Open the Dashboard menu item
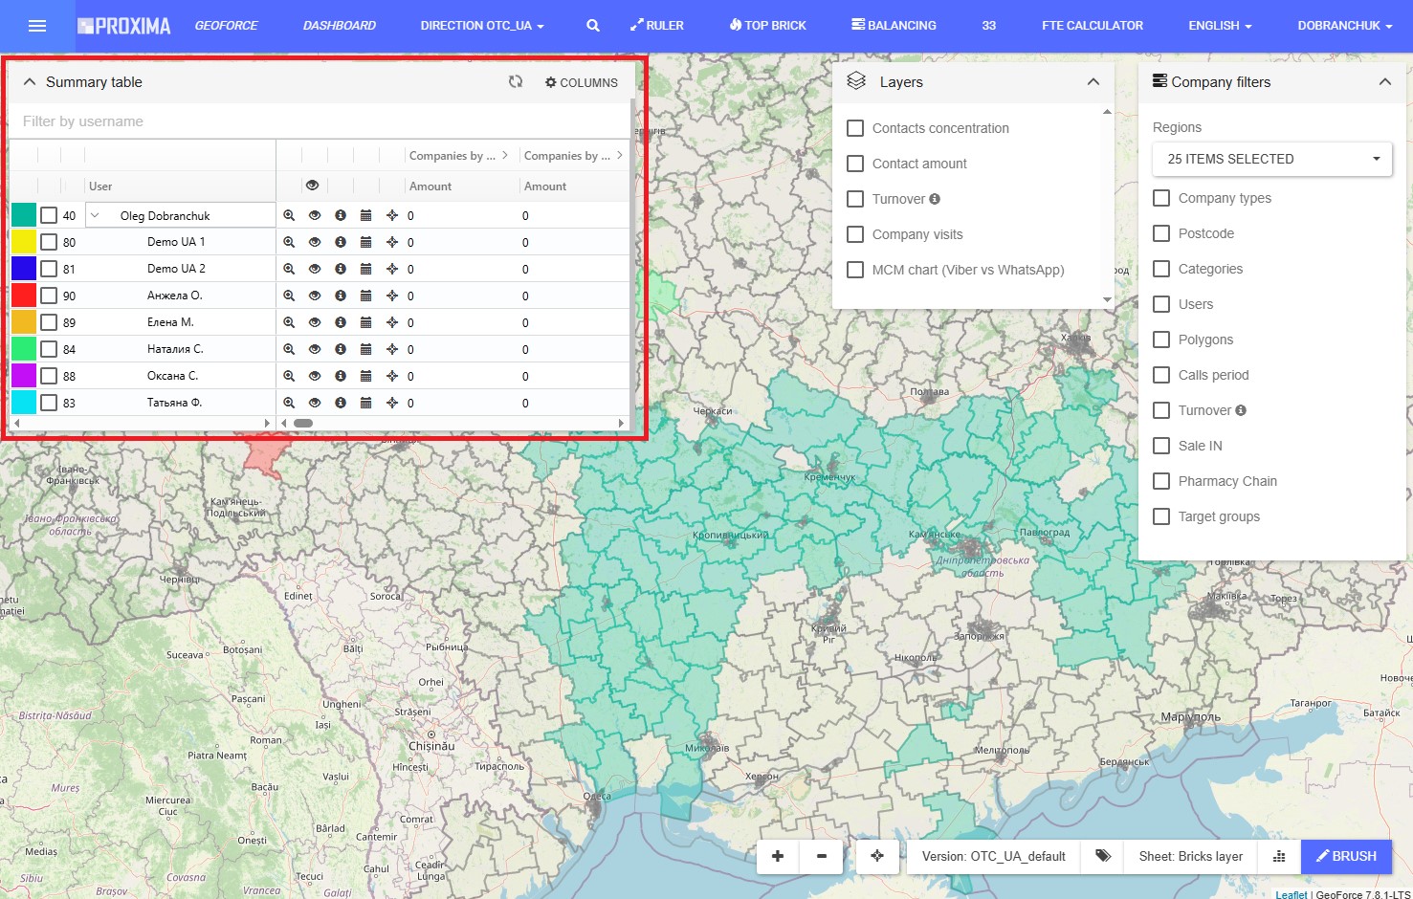1413x899 pixels. (x=339, y=26)
